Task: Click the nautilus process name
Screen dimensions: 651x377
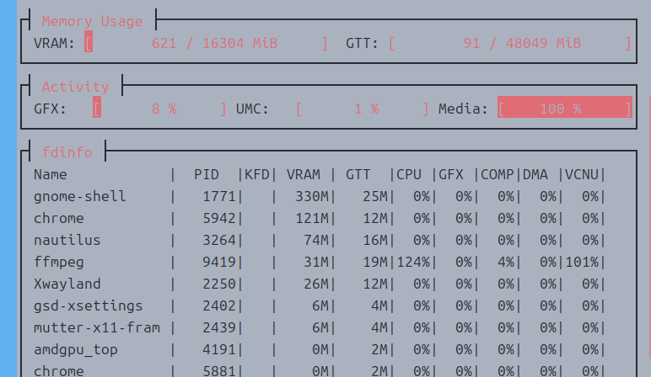Action: (x=67, y=240)
